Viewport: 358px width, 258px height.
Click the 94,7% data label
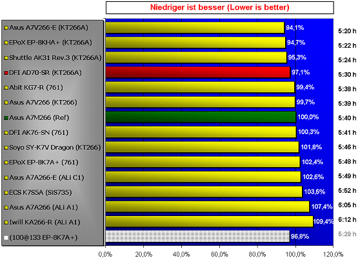click(x=296, y=43)
